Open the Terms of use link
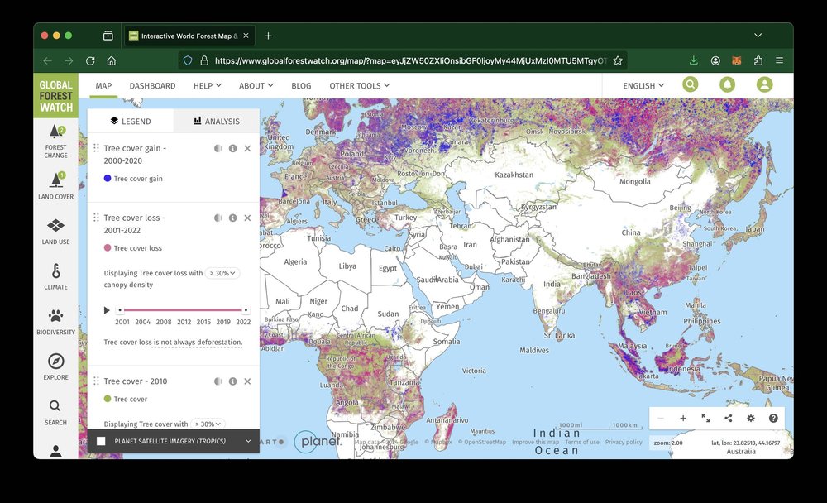Viewport: 827px width, 503px height. point(581,443)
